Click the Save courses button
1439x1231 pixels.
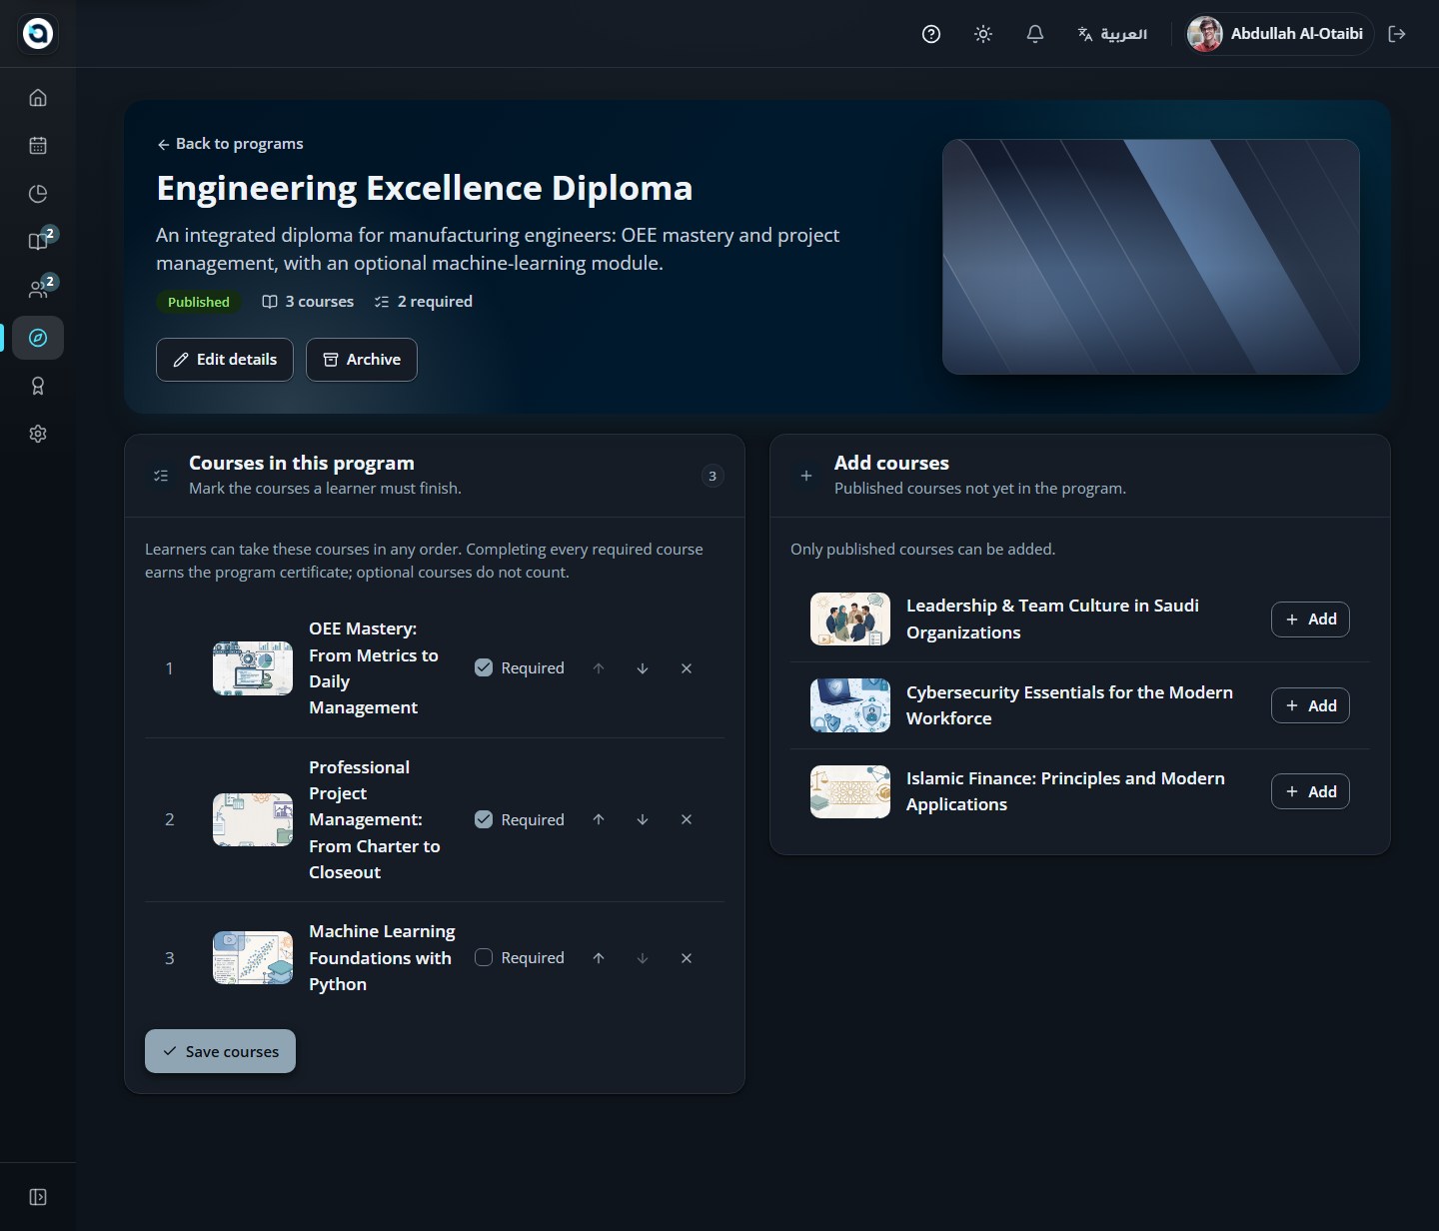[220, 1051]
